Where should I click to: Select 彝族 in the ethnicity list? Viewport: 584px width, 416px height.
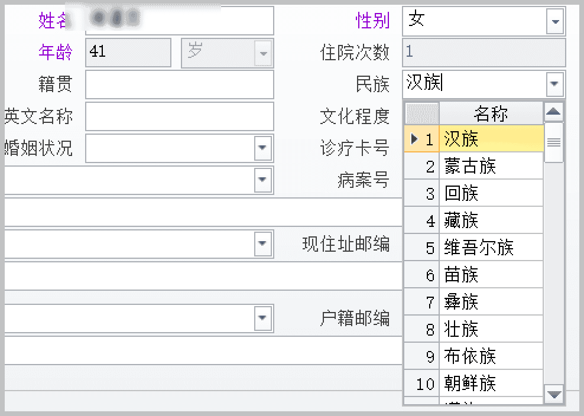coord(491,302)
